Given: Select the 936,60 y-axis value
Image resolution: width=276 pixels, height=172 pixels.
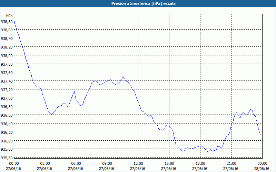Looking at the screenshot, I should click(x=7, y=115).
